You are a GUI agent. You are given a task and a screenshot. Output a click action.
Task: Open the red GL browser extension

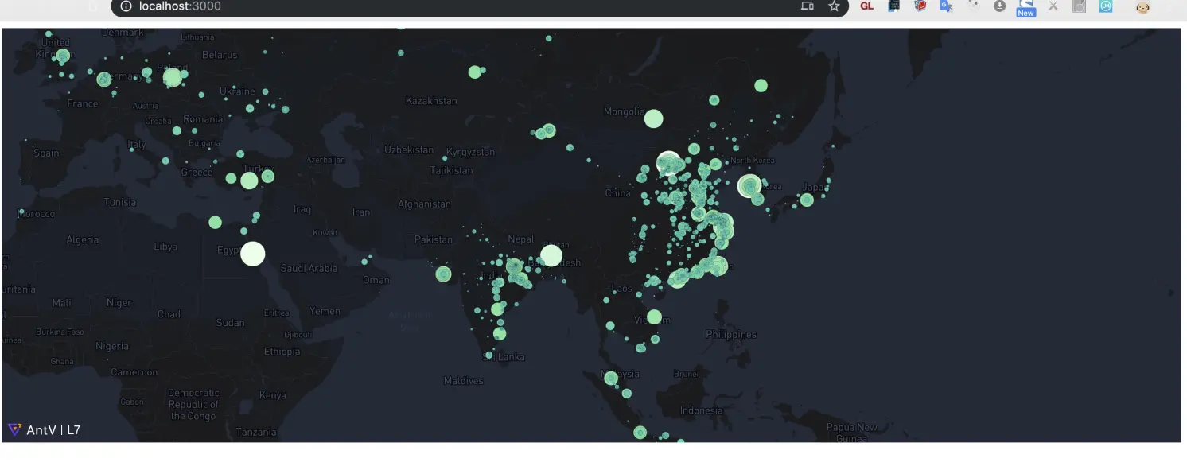(x=867, y=6)
